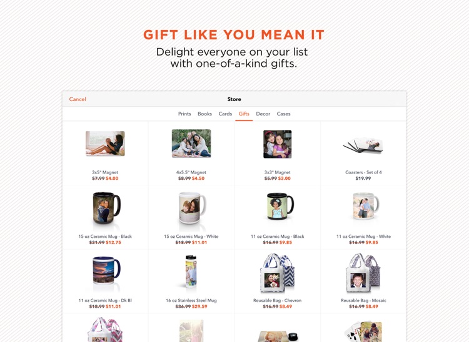
Task: Select the Cards tab
Action: [x=225, y=114]
